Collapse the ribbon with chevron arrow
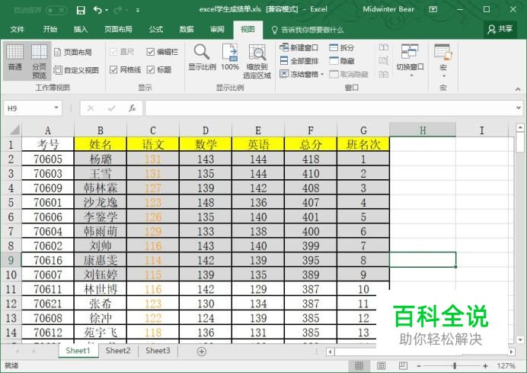 [518, 89]
